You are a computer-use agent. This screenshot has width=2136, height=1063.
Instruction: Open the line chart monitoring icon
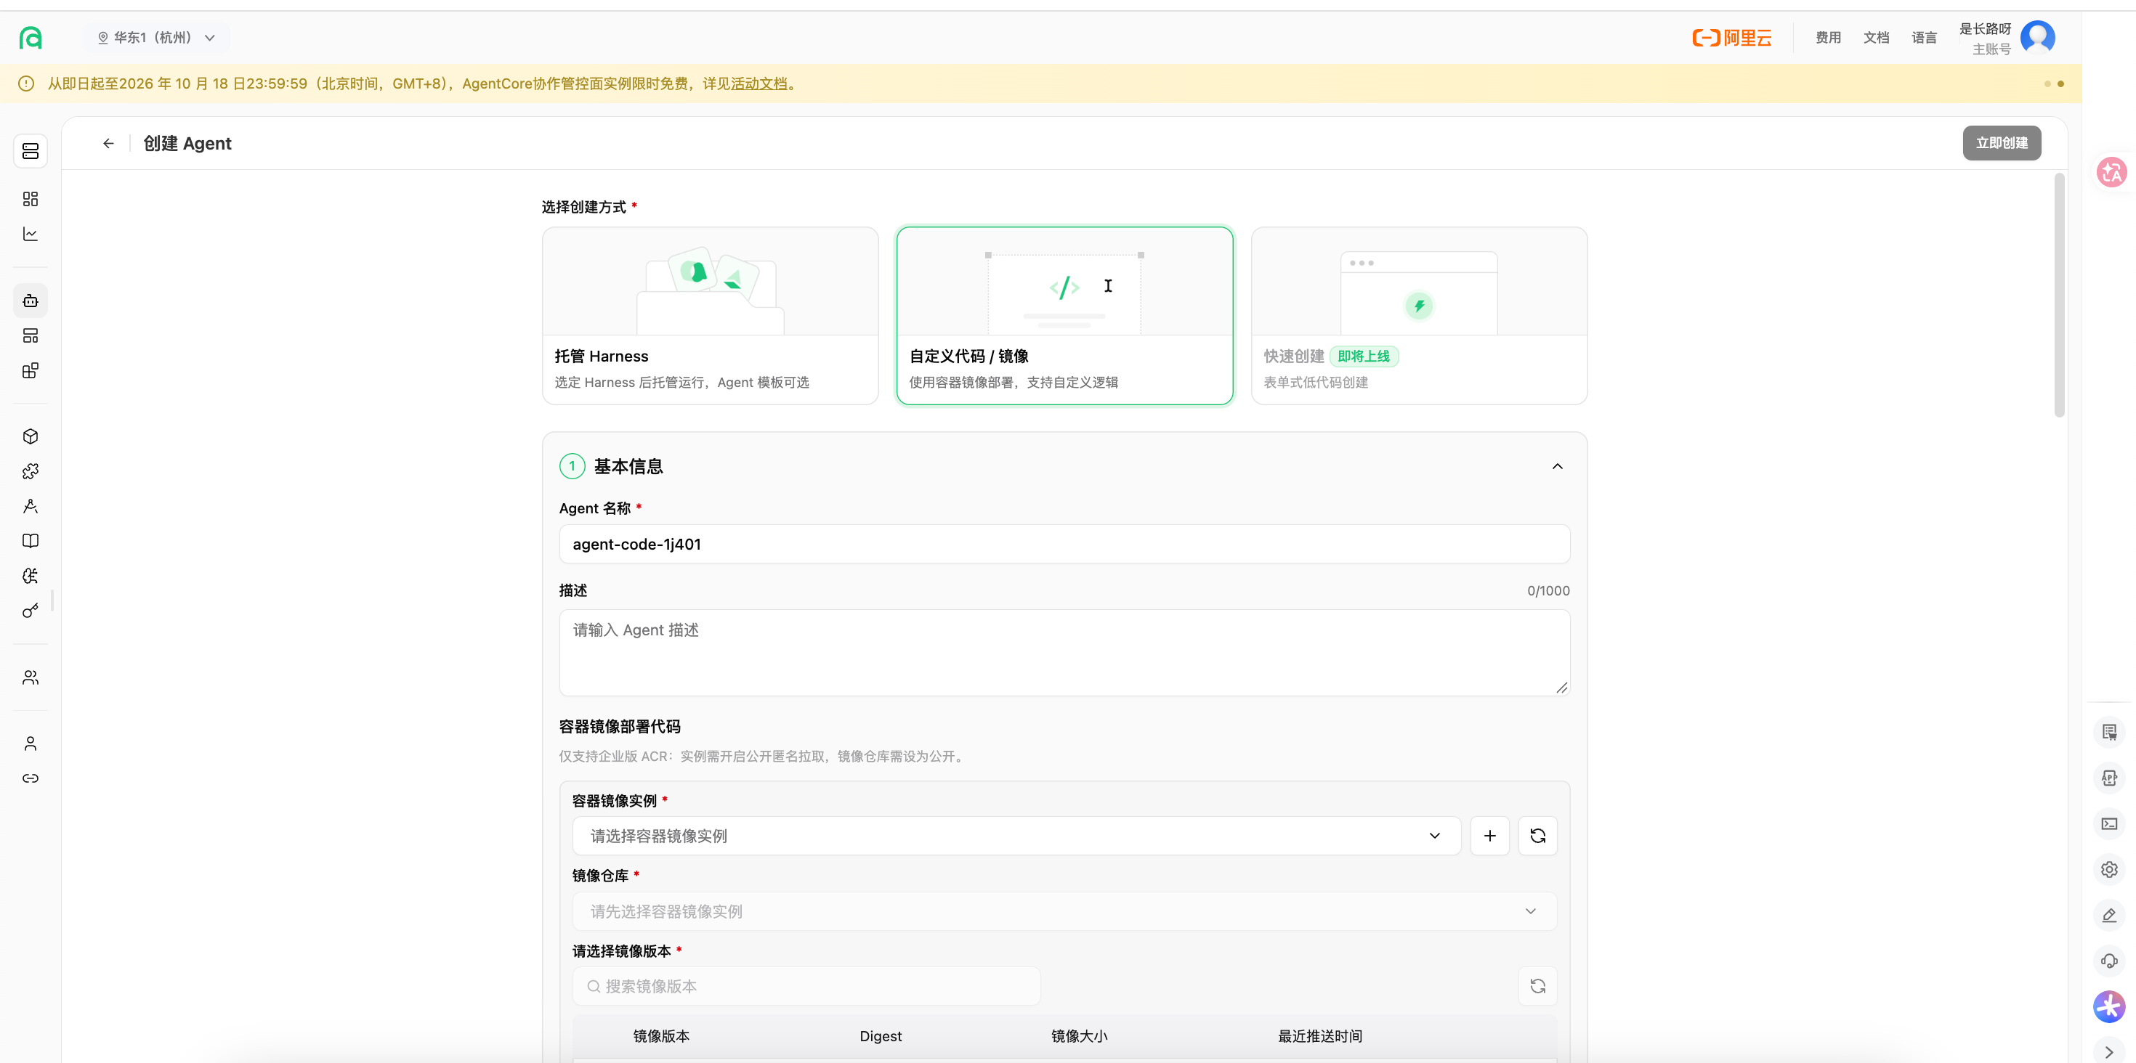coord(31,234)
